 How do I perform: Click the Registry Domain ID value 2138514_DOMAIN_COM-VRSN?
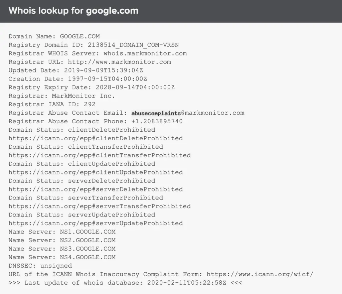133,45
